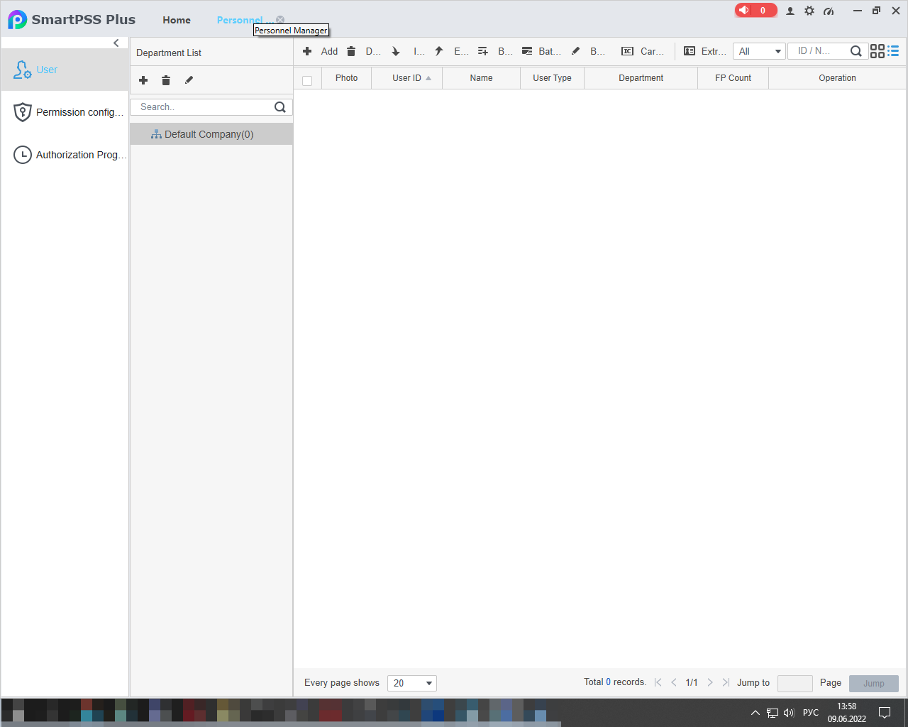The height and width of the screenshot is (727, 908).
Task: Go to the previous page
Action: [674, 682]
